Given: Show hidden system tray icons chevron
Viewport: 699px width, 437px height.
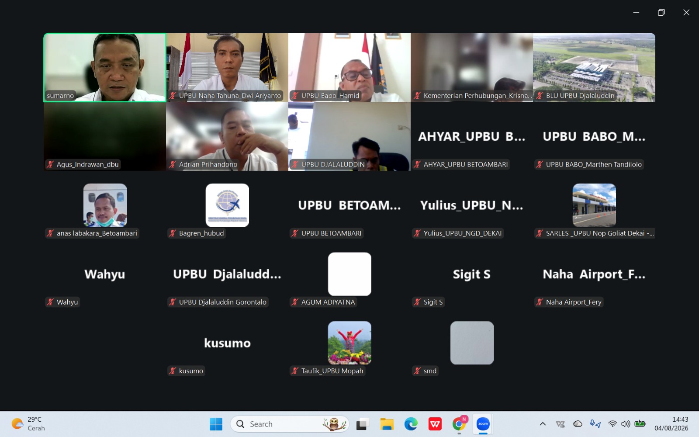Looking at the screenshot, I should click(543, 424).
